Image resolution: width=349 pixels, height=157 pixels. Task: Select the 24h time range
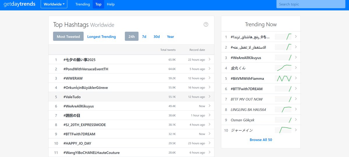coord(132,36)
